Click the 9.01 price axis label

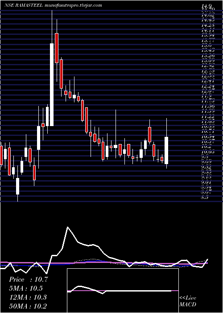click(207, 182)
